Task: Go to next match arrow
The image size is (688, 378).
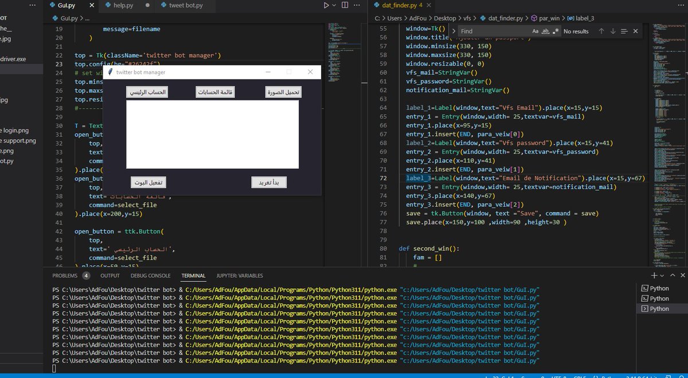Action: point(613,31)
